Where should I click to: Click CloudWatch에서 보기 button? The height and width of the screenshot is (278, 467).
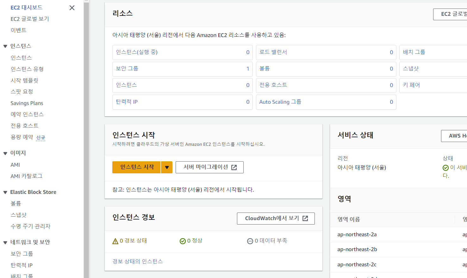tap(276, 219)
